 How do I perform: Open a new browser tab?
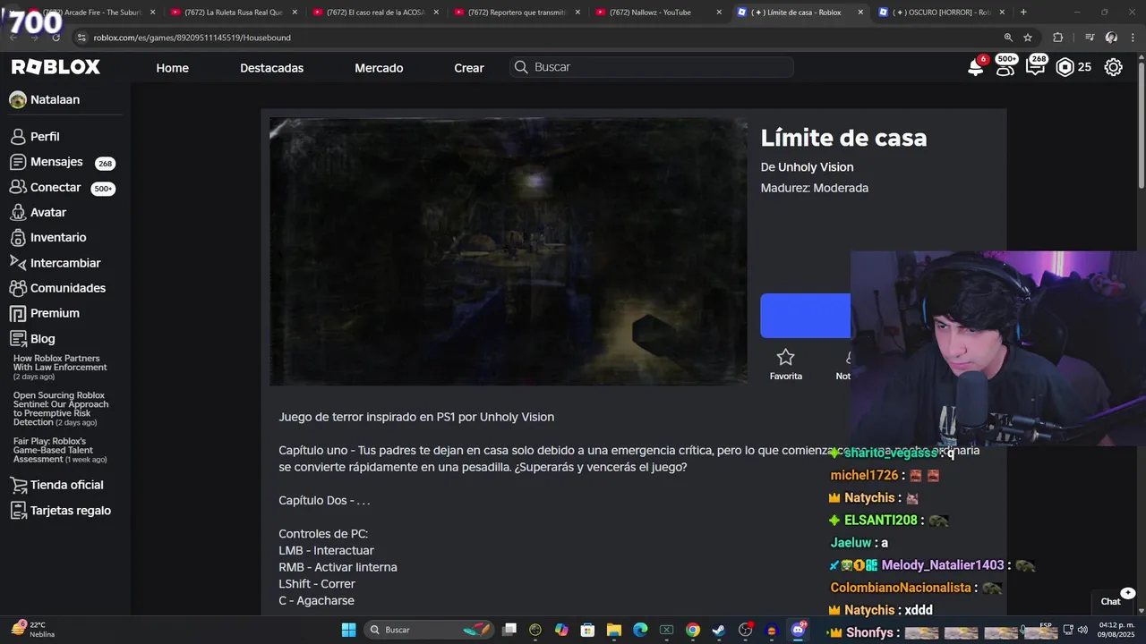click(1023, 13)
